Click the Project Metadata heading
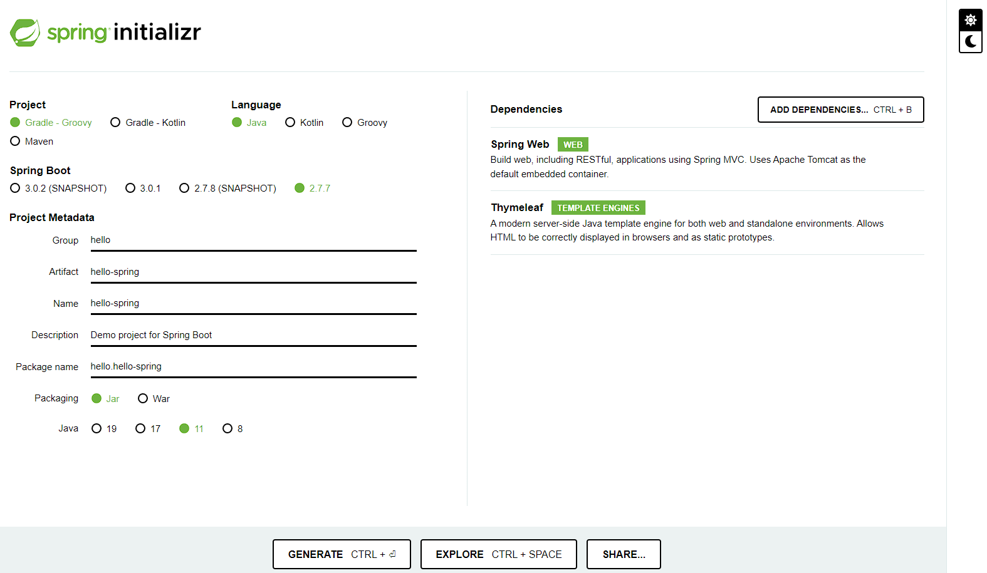The width and height of the screenshot is (987, 573). (x=52, y=218)
